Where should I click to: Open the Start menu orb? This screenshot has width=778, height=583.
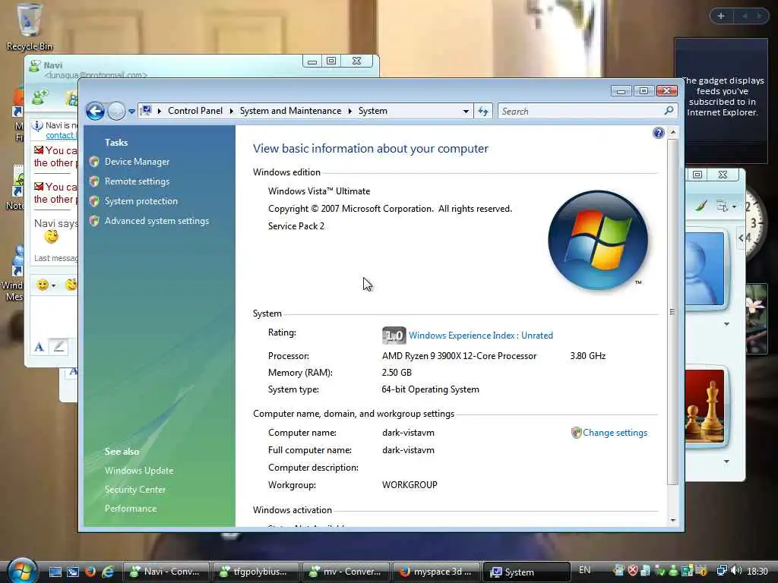(22, 571)
